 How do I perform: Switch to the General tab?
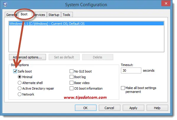(x=12, y=15)
